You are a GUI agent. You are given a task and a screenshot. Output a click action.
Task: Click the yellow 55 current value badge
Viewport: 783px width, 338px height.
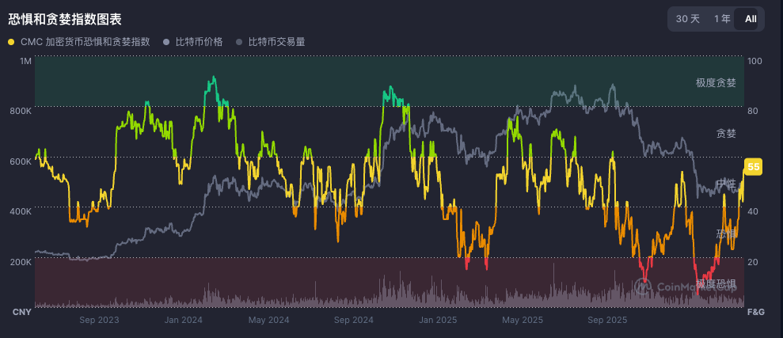(x=753, y=166)
